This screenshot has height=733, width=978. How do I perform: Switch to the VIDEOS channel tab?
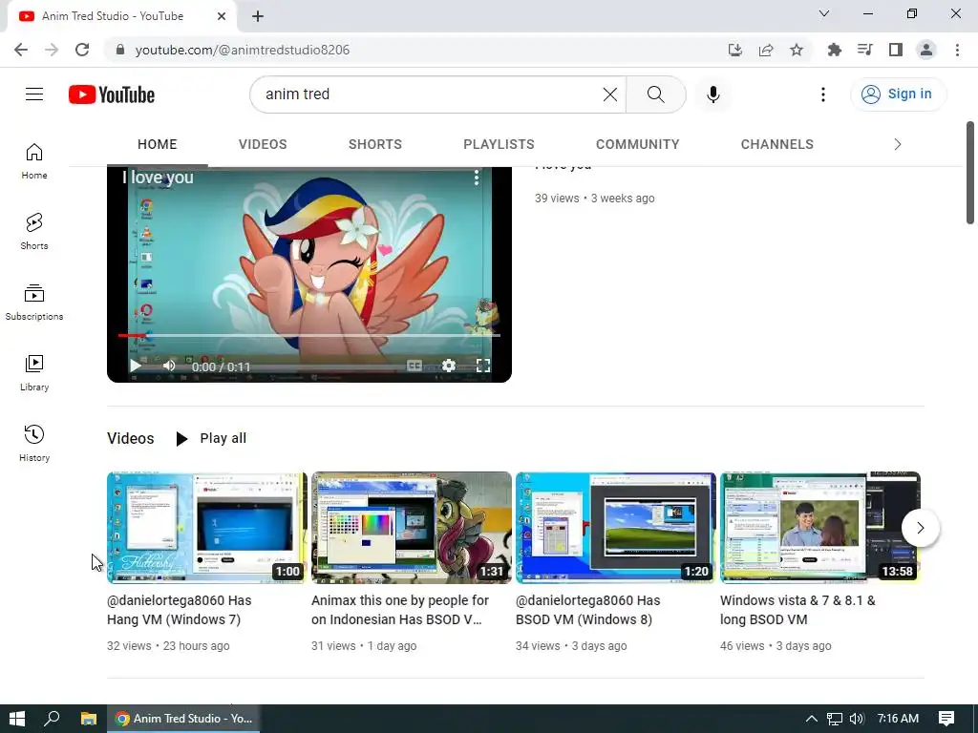[x=263, y=144]
